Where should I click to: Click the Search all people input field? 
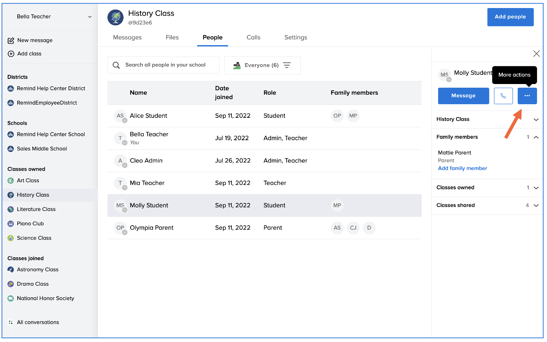166,65
